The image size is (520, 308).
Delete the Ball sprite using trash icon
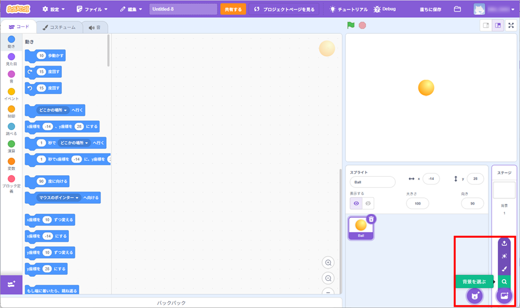pyautogui.click(x=371, y=219)
